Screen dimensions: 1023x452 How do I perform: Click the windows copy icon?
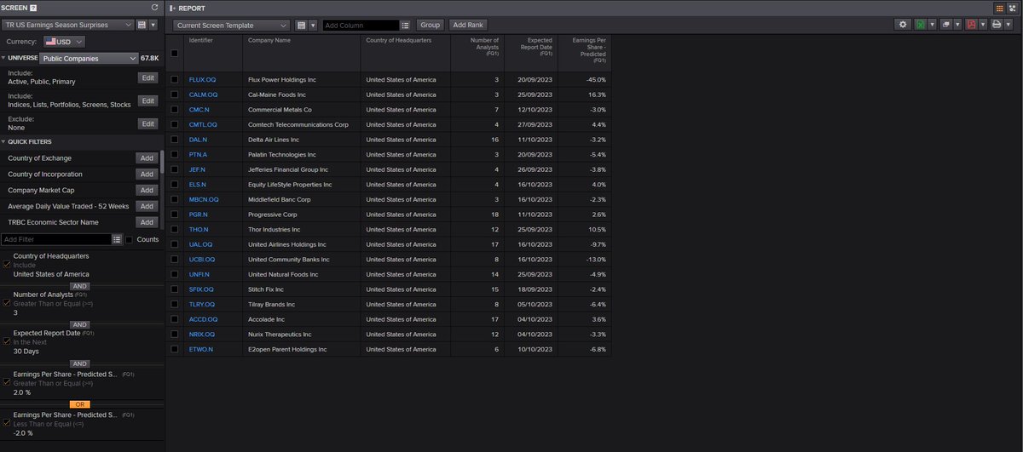tap(946, 26)
